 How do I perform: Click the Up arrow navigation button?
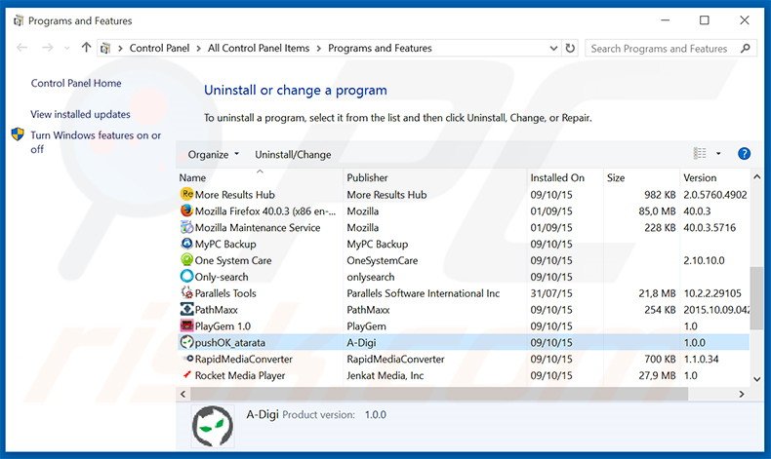[87, 48]
